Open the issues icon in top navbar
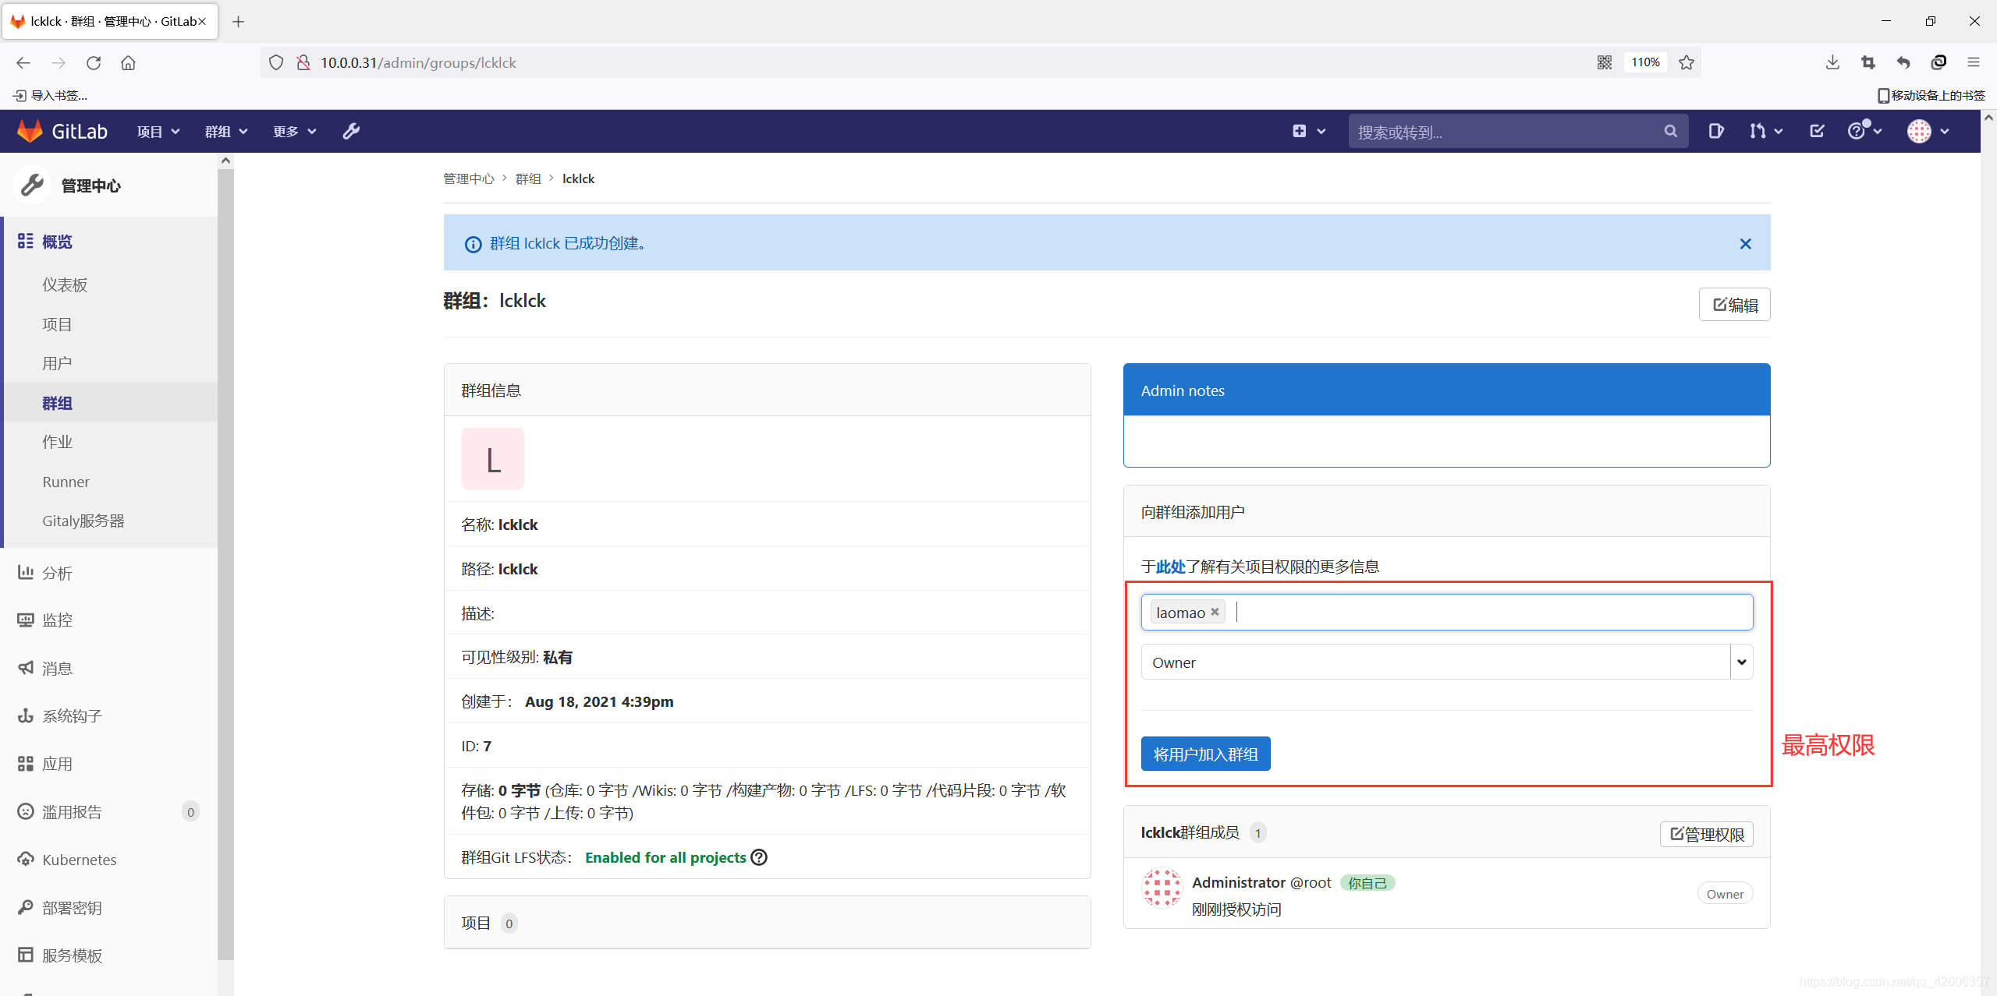Screen dimensions: 1997x996 [1715, 131]
